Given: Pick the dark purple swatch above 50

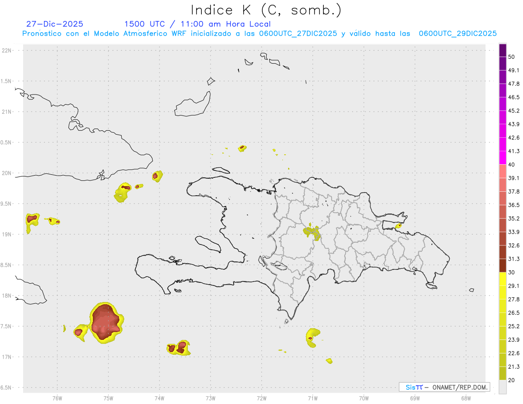Looking at the screenshot, I should [x=503, y=50].
